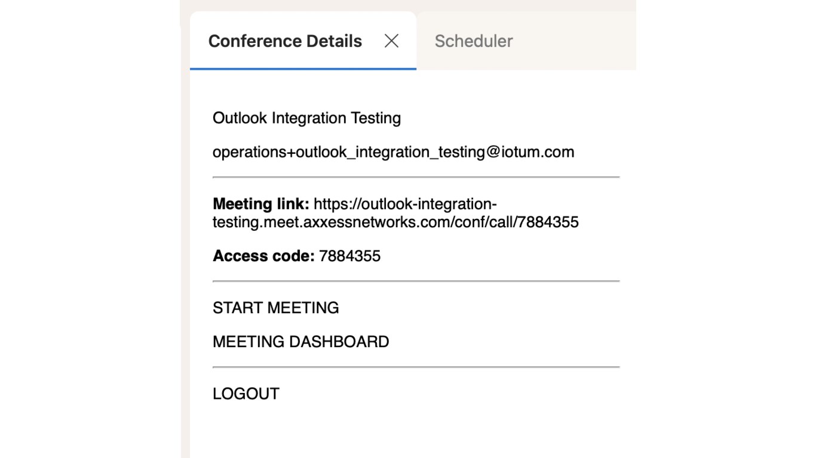Click the blue underline of the active tab
Screen dimensions: 816x458
click(303, 69)
